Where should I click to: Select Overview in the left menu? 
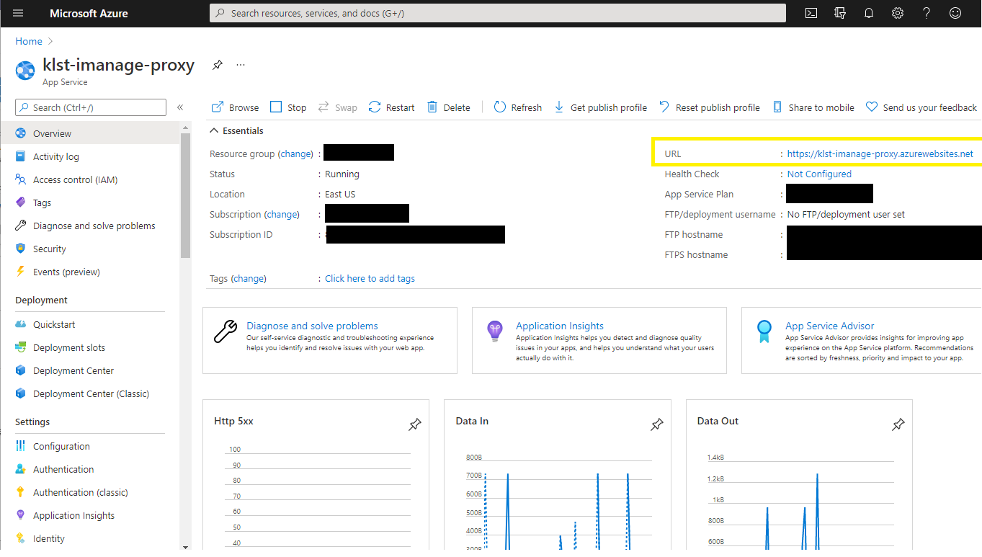[90, 133]
